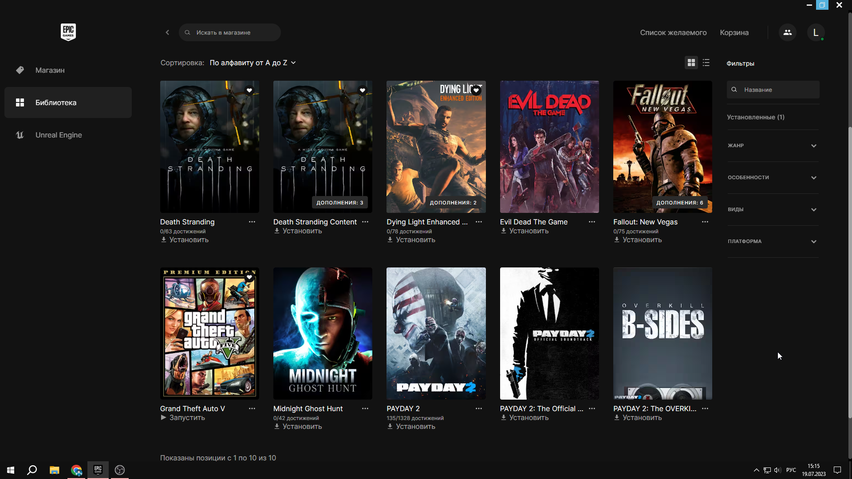Show hidden system tray icons
The image size is (852, 479).
(x=756, y=470)
